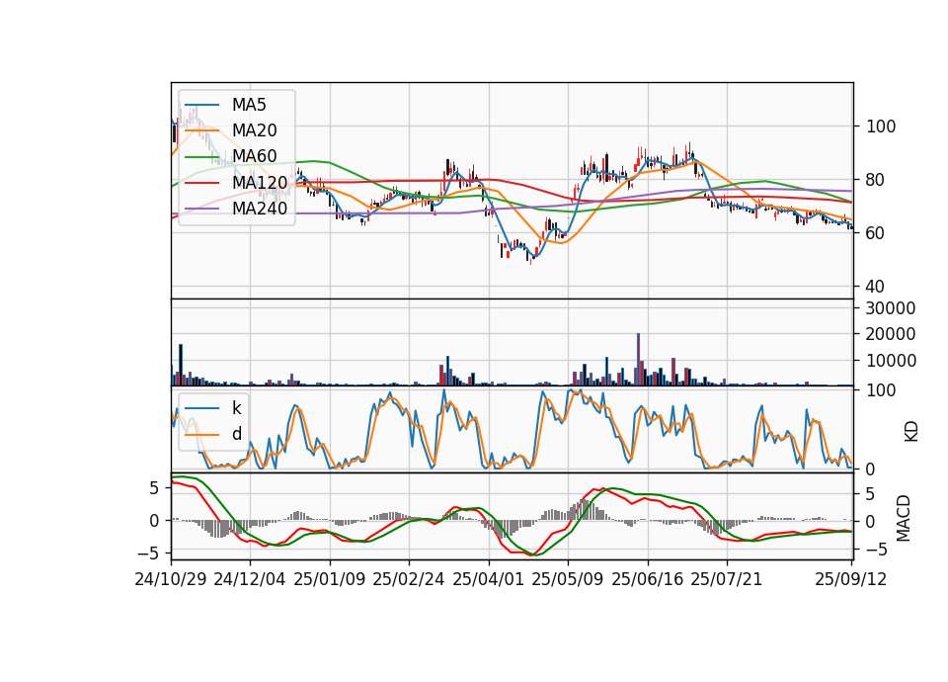Click the purple MA240 legend line sample
The width and height of the screenshot is (948, 682).
point(201,209)
